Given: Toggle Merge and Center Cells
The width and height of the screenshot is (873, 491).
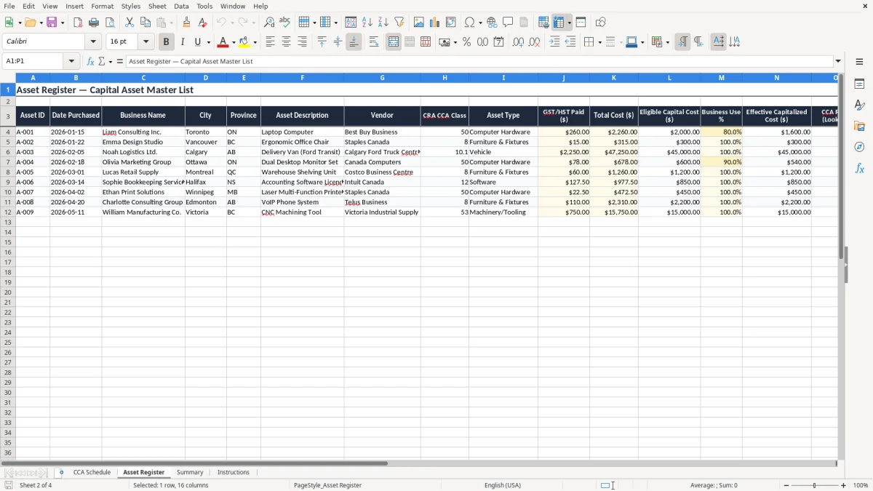Looking at the screenshot, I should pyautogui.click(x=394, y=42).
